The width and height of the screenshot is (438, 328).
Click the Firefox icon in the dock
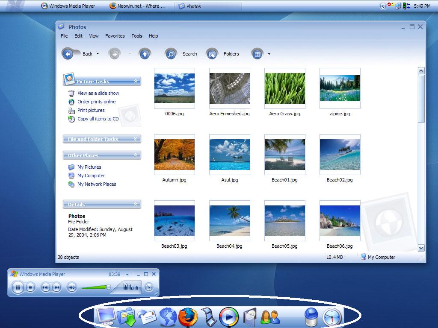tap(188, 317)
